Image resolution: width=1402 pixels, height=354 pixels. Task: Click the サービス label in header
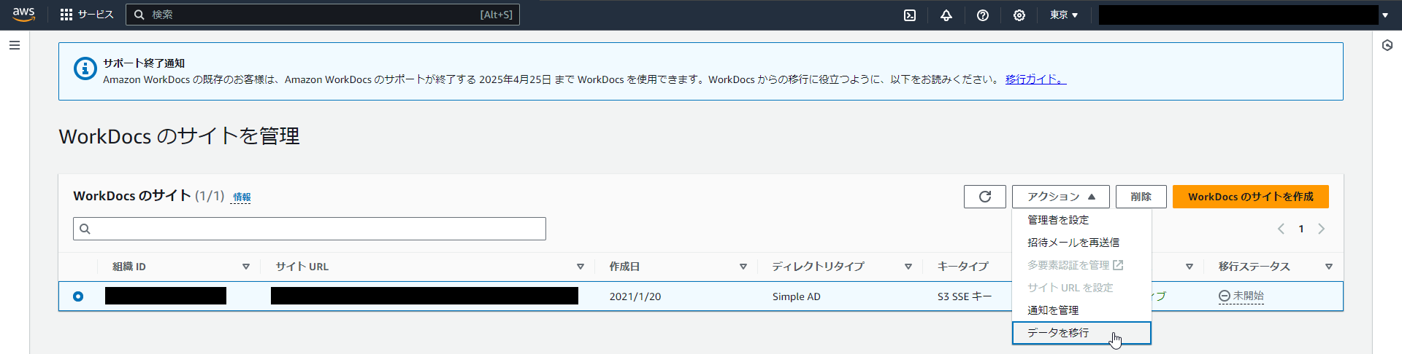96,15
